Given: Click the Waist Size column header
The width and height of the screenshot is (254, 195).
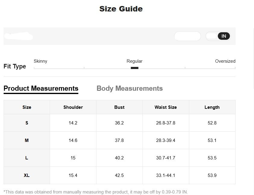Looking at the screenshot, I should 166,107.
